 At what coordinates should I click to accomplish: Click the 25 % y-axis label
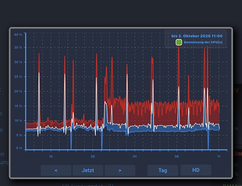18,77
